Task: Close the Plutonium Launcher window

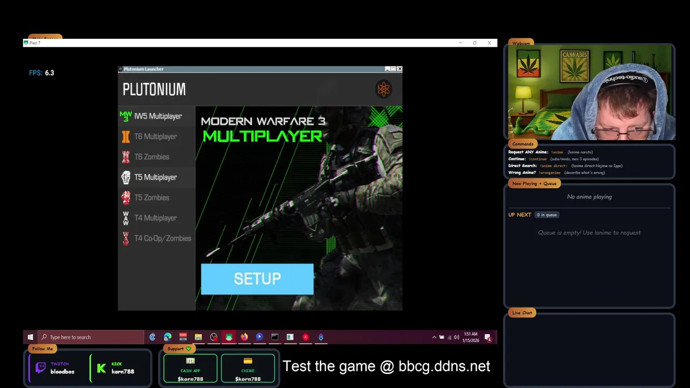Action: tap(399, 69)
